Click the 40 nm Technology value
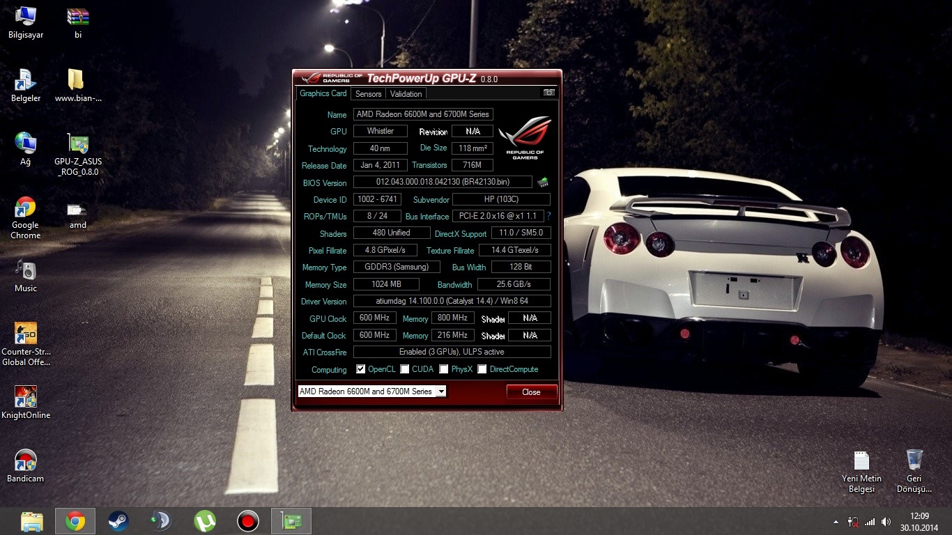Screen dimensions: 952x535 point(381,148)
